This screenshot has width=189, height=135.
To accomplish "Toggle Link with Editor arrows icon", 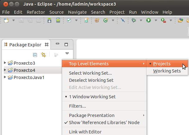I will (44, 55).
